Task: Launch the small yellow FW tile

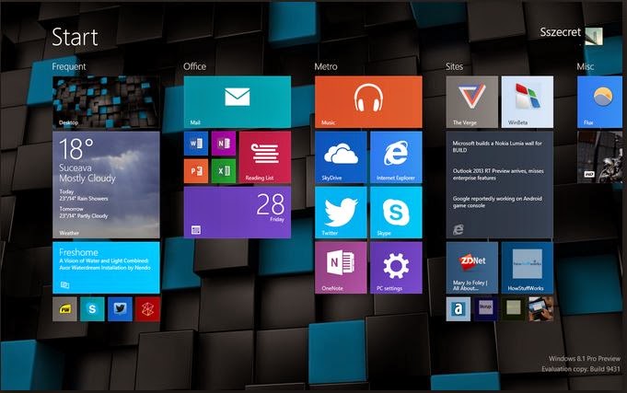Action: pos(64,309)
